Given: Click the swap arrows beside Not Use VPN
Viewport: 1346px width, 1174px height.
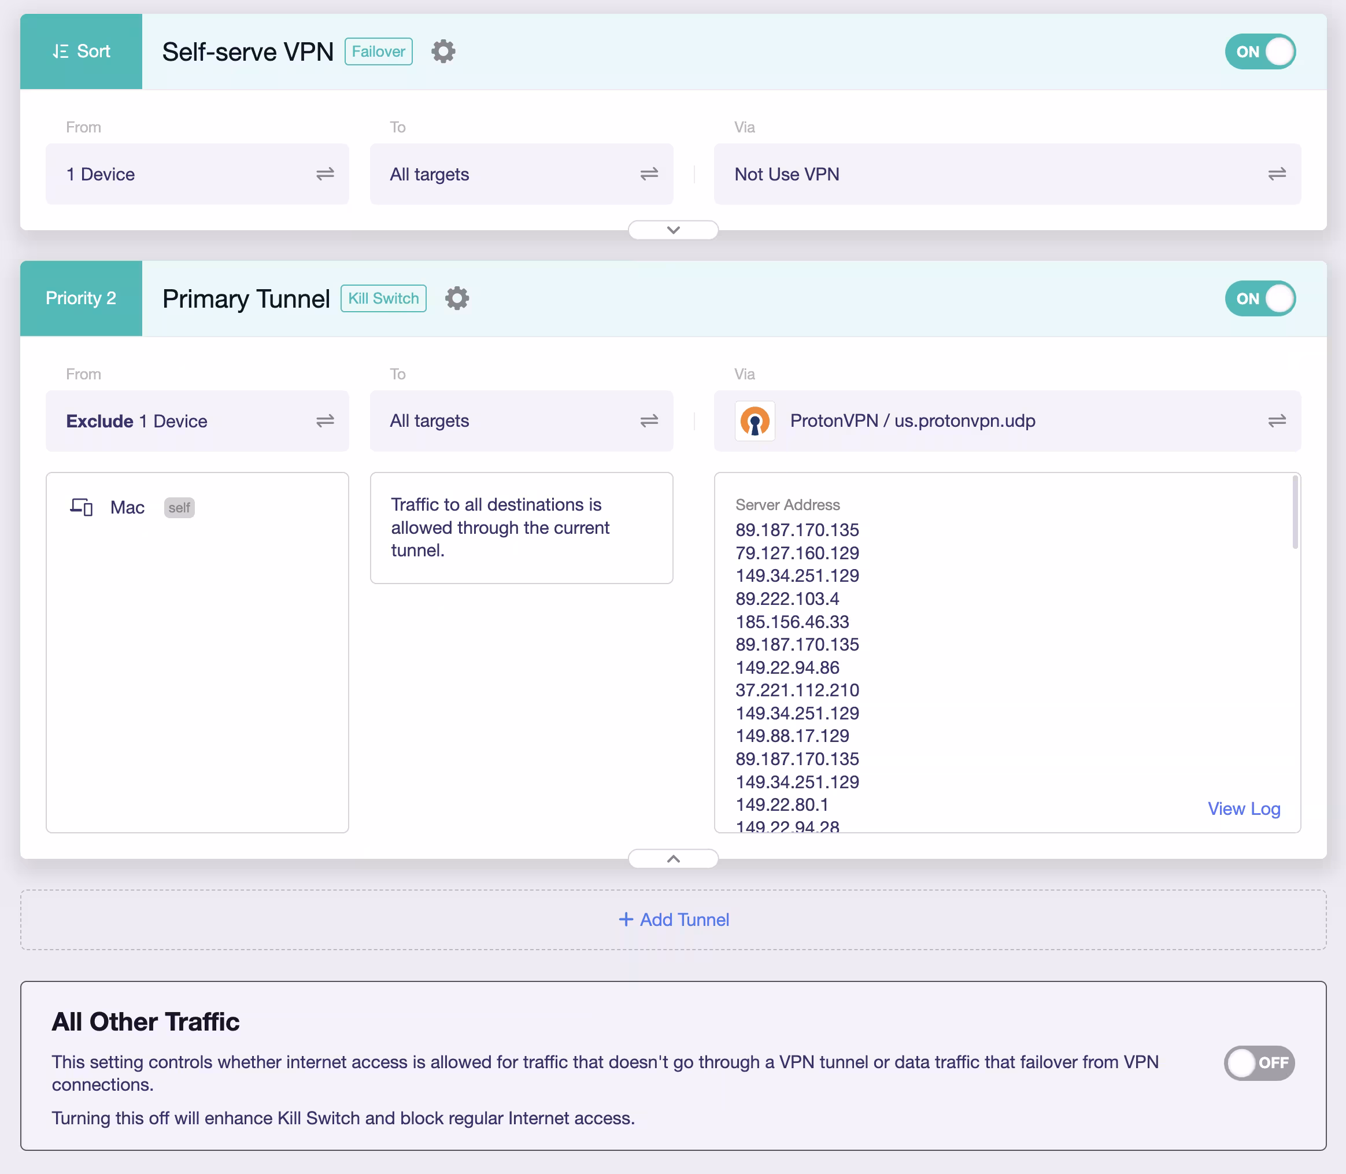Looking at the screenshot, I should pyautogui.click(x=1277, y=174).
